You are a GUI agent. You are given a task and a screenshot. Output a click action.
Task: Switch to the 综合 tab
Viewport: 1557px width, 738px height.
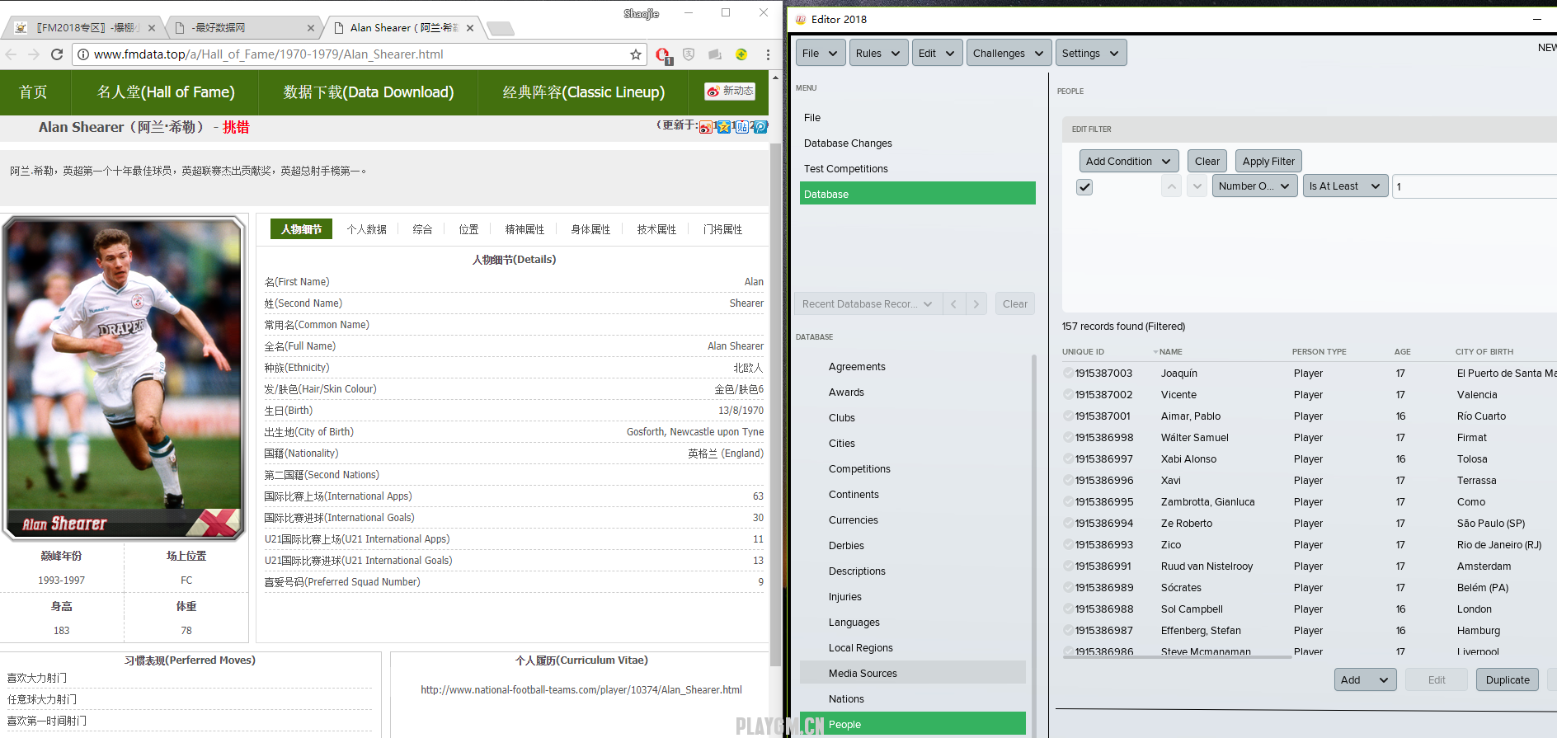coord(422,229)
